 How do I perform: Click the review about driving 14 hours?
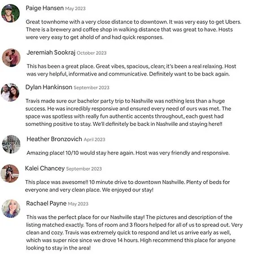click(x=134, y=233)
